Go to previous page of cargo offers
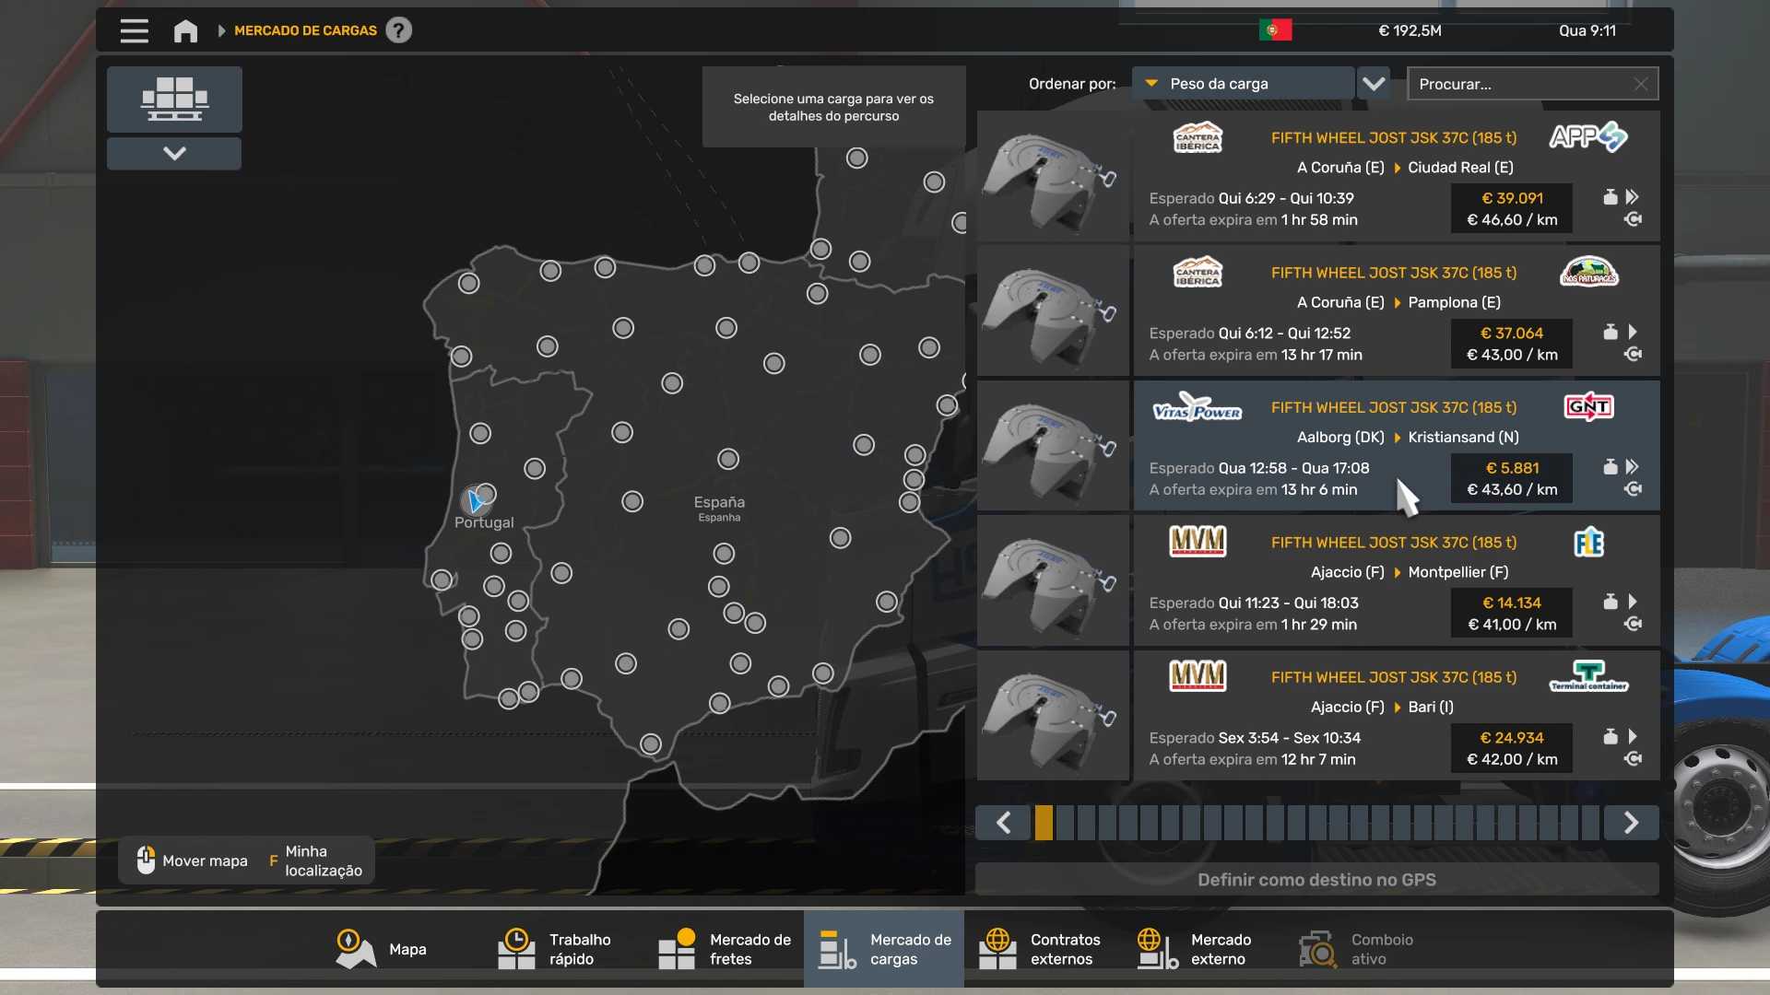 (x=1003, y=823)
